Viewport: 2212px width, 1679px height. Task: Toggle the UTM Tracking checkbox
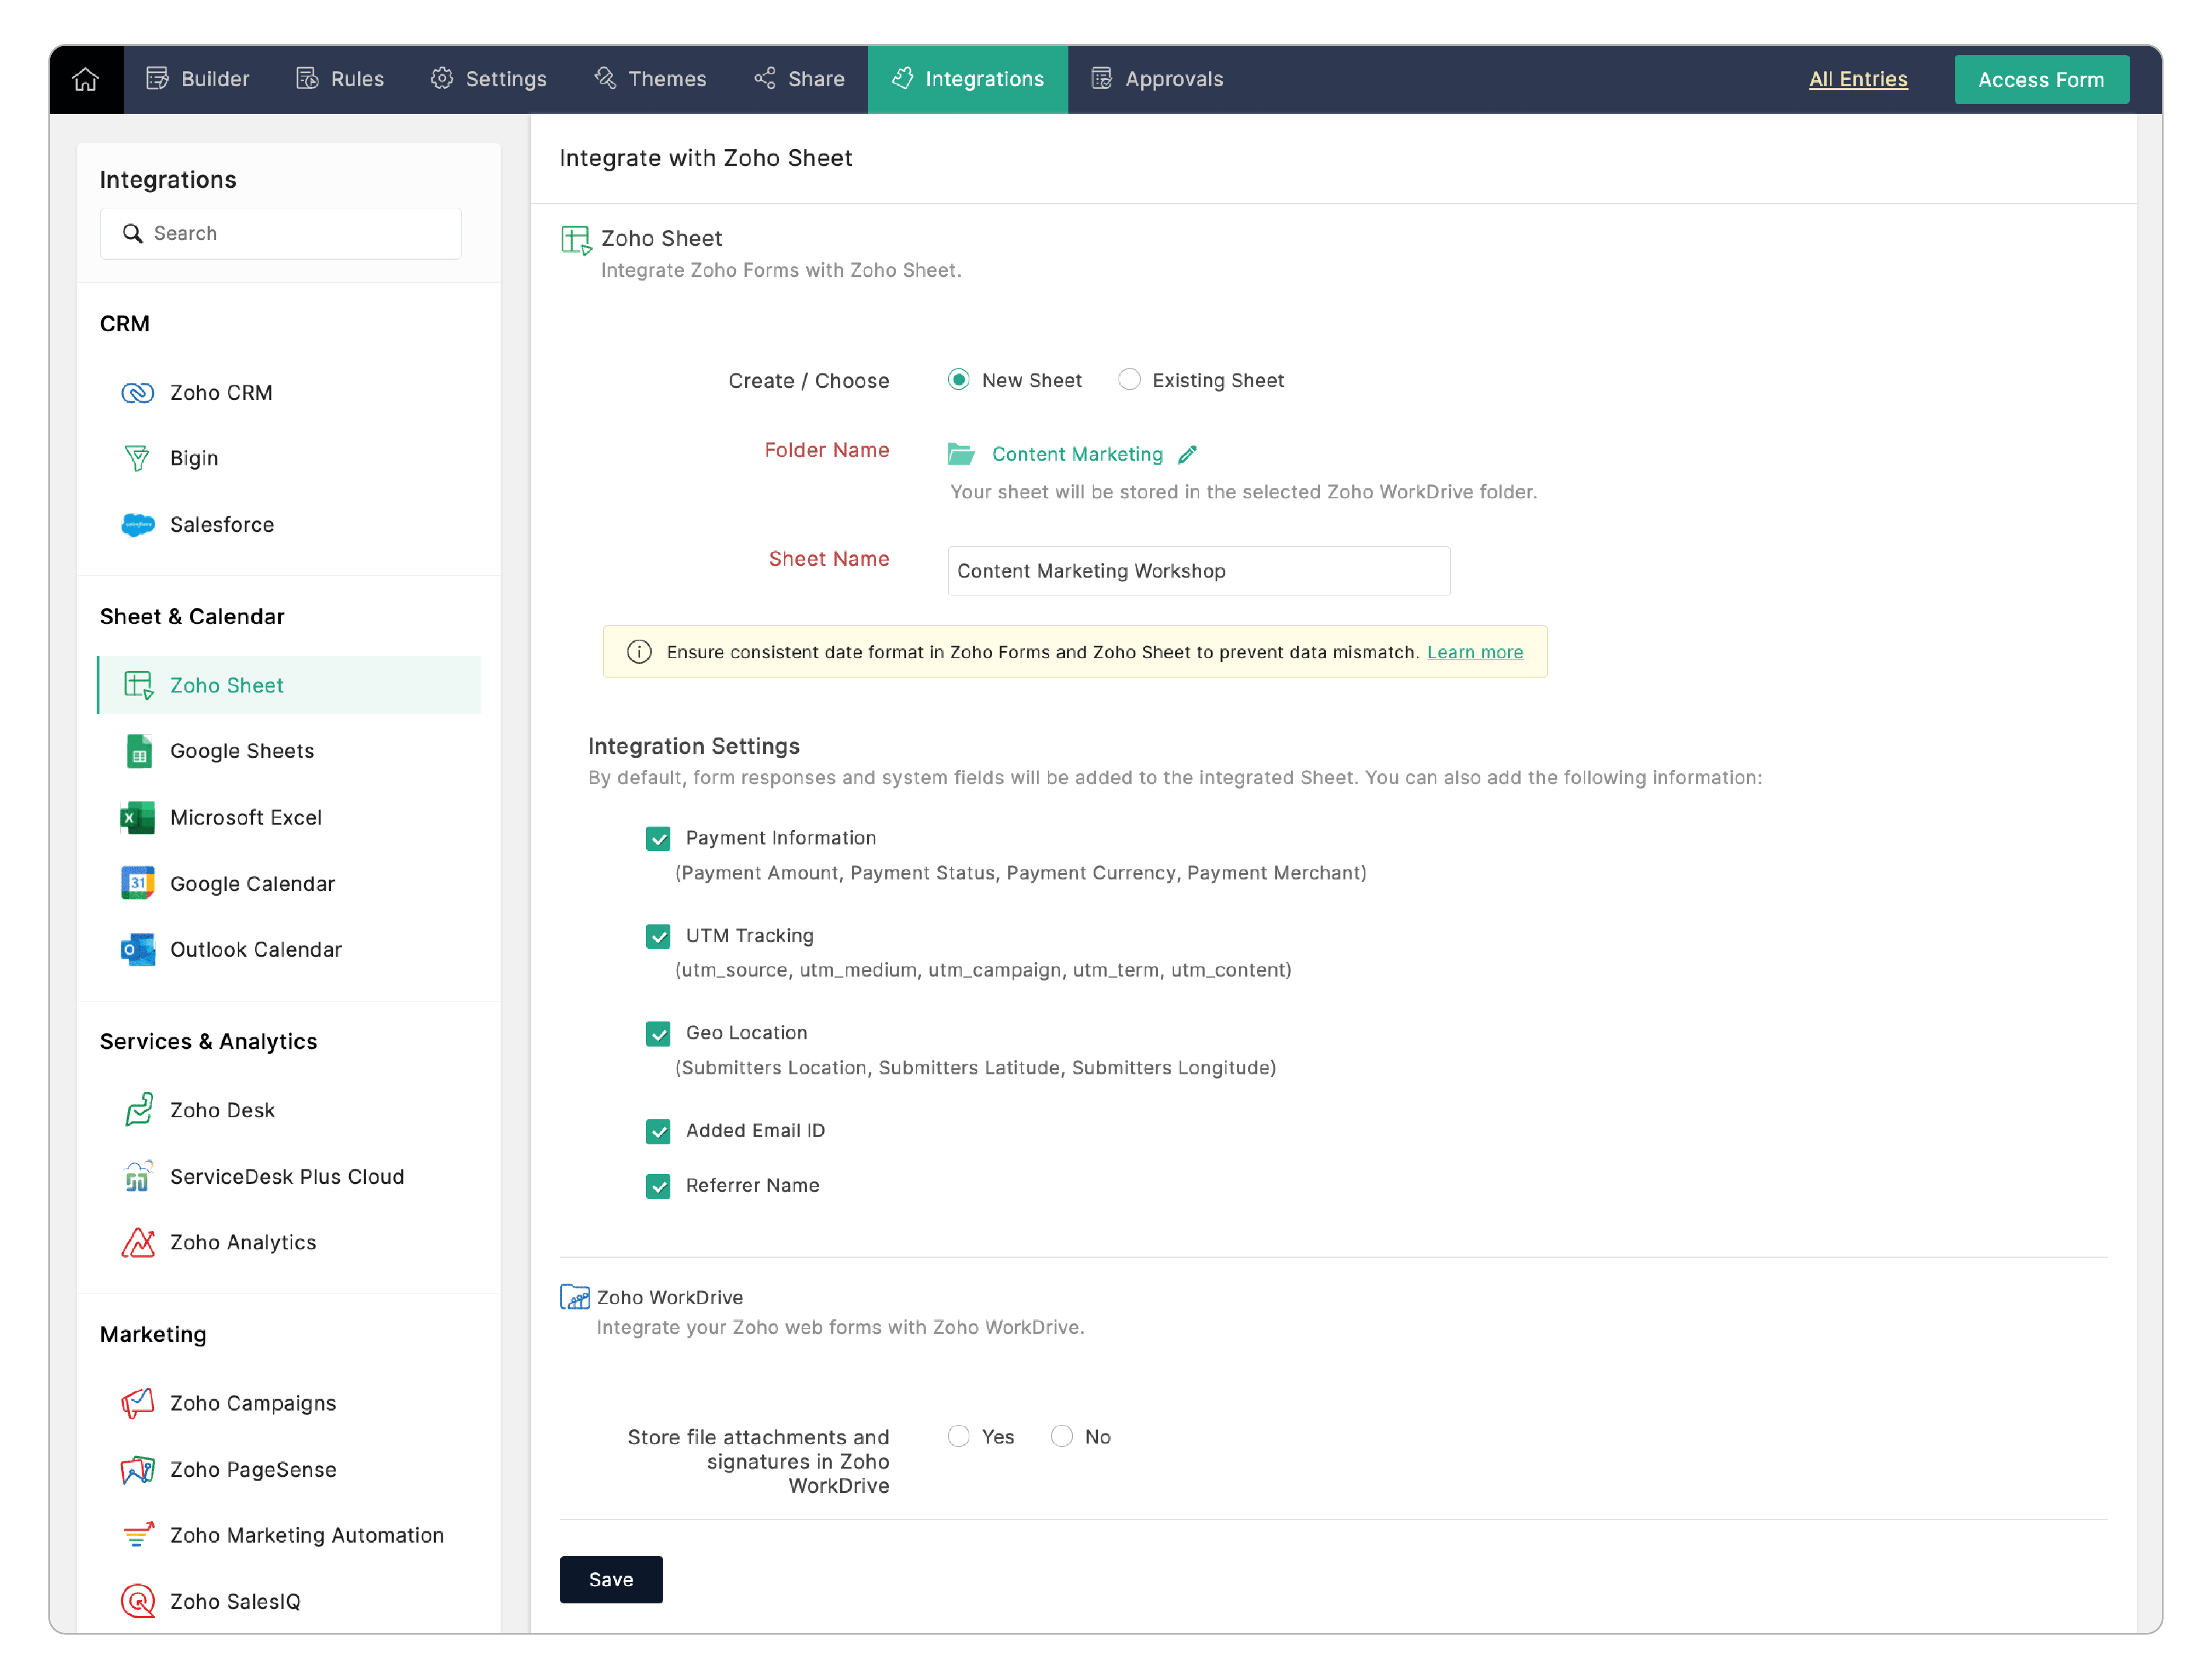click(x=658, y=938)
